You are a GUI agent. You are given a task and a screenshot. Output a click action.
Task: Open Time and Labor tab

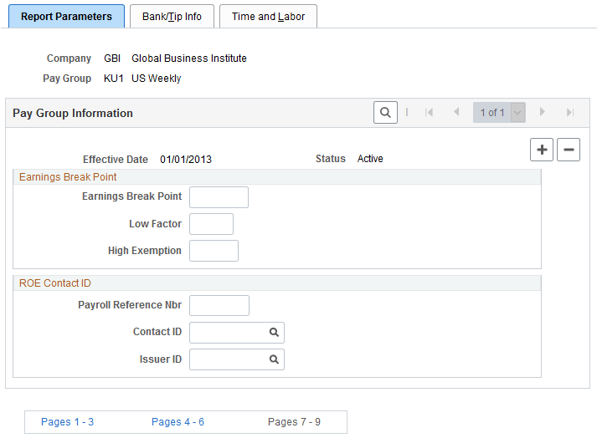pyautogui.click(x=268, y=17)
